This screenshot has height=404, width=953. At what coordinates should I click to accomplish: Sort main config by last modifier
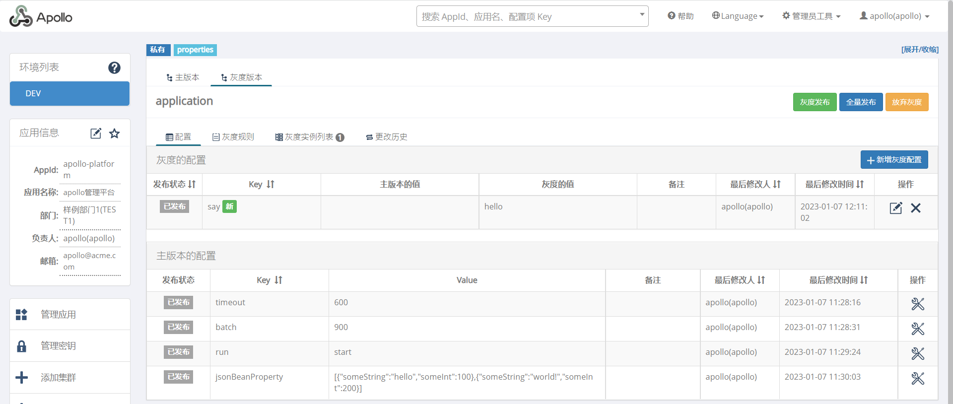point(761,280)
